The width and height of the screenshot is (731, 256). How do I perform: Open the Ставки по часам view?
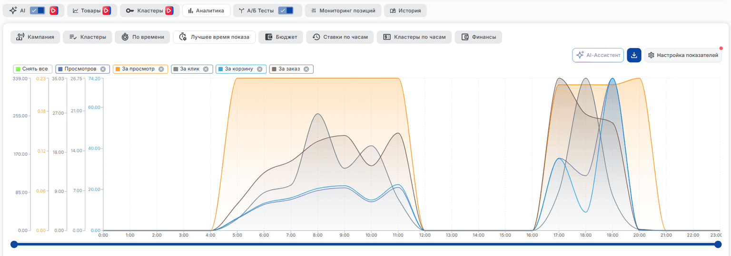[x=340, y=37]
